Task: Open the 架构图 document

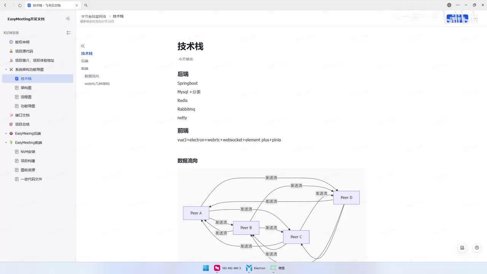Action: pyautogui.click(x=26, y=88)
